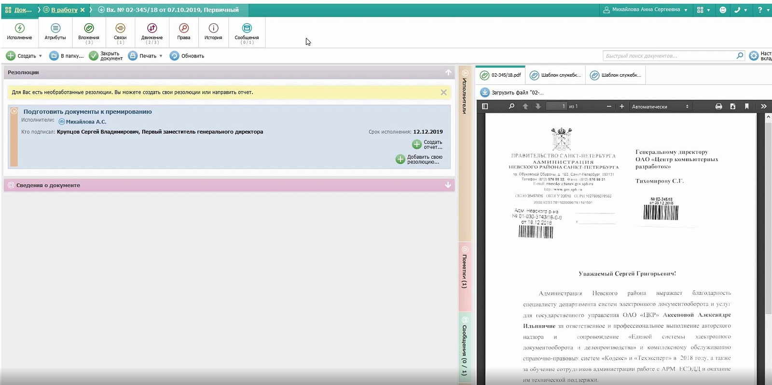The width and height of the screenshot is (772, 385).
Task: Go to next PDF page arrow
Action: [538, 106]
